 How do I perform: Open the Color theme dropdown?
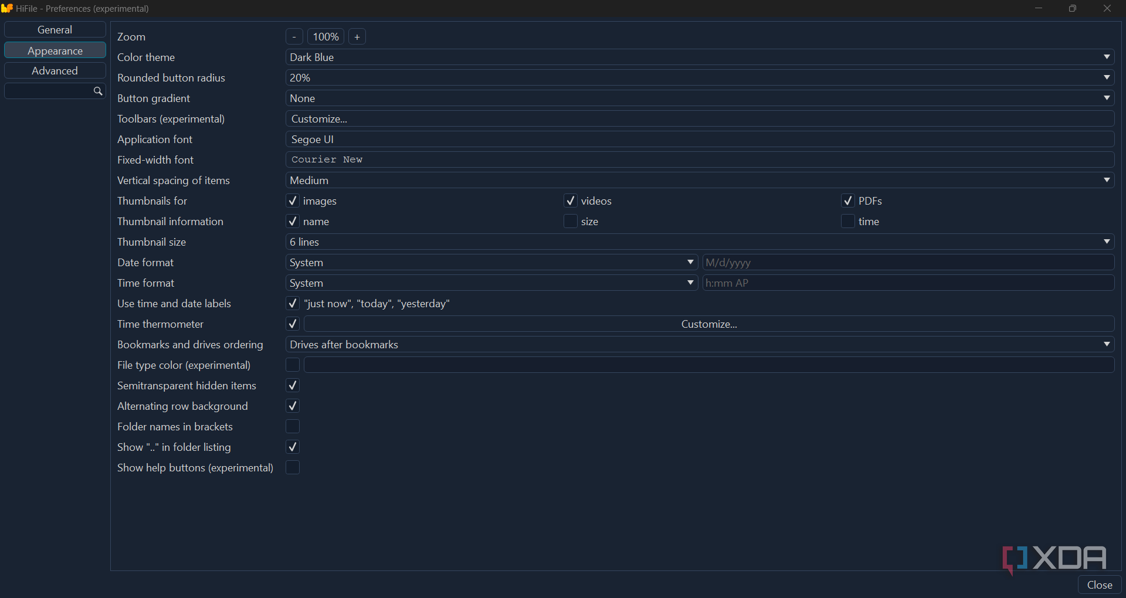pos(700,57)
